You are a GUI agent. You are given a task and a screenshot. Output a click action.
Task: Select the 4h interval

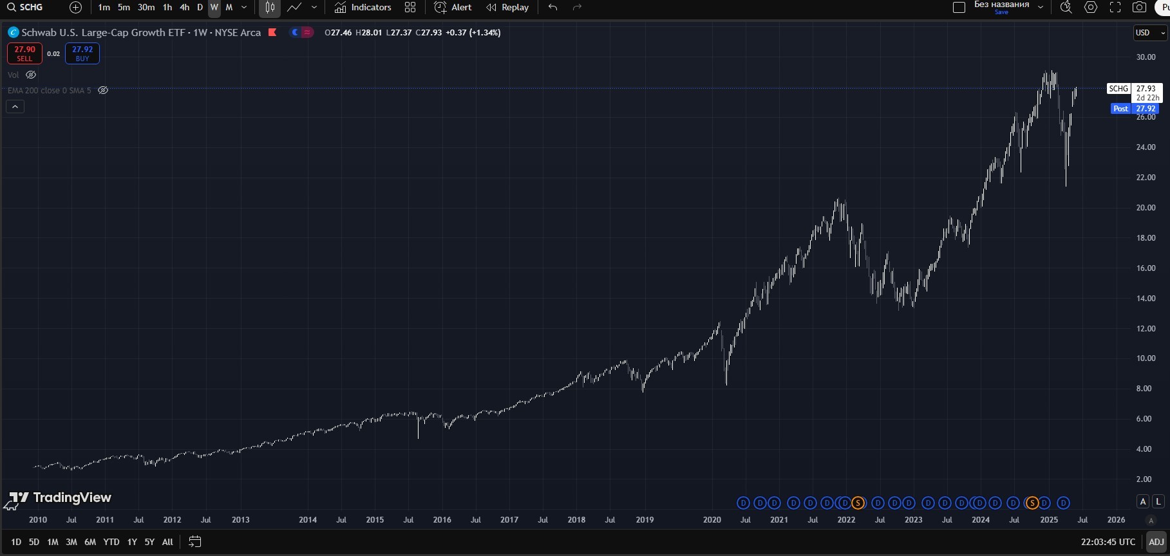tap(184, 7)
